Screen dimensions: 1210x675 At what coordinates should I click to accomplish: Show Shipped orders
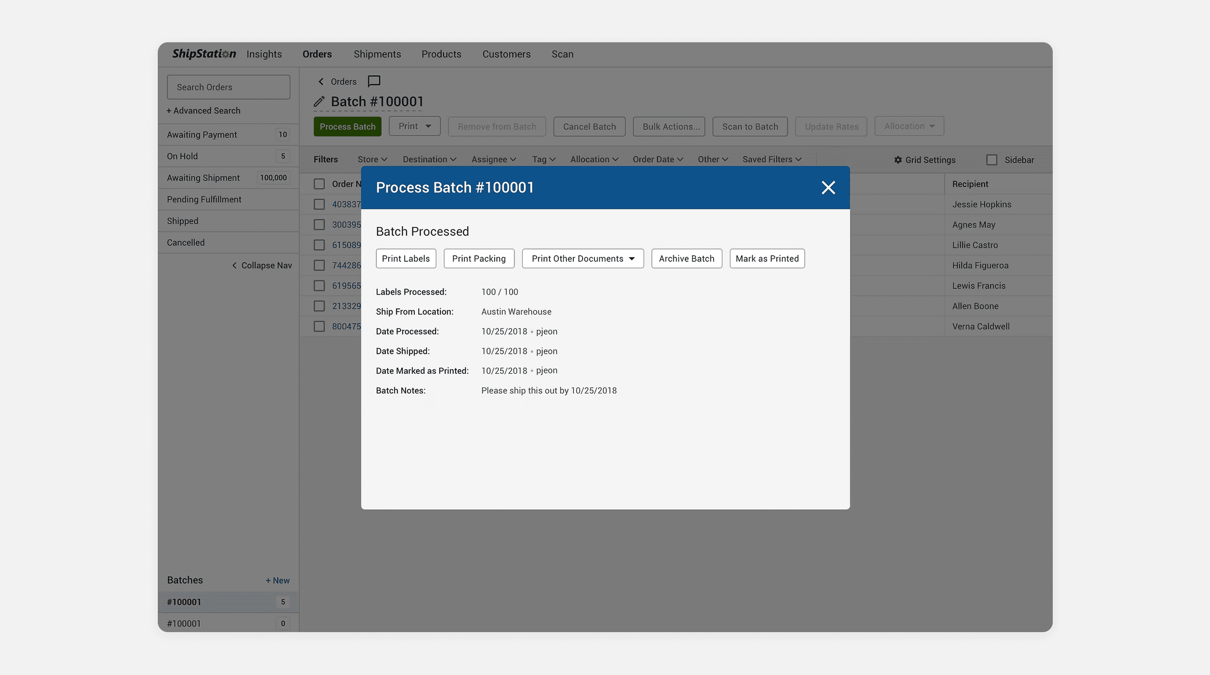click(x=228, y=221)
